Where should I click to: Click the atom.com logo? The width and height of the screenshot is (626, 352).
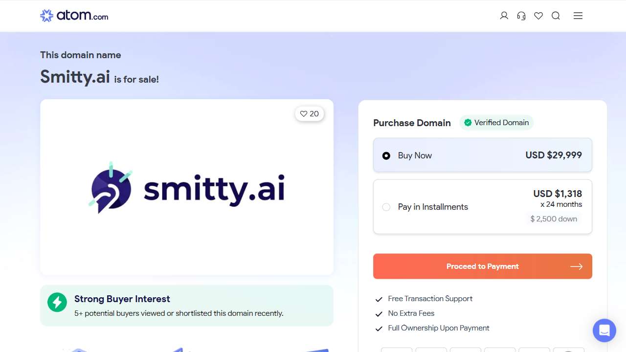tap(74, 16)
